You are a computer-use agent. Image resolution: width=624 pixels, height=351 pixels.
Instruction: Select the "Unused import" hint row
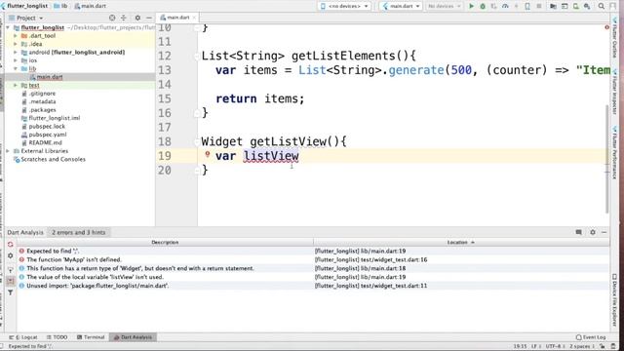pyautogui.click(x=313, y=286)
